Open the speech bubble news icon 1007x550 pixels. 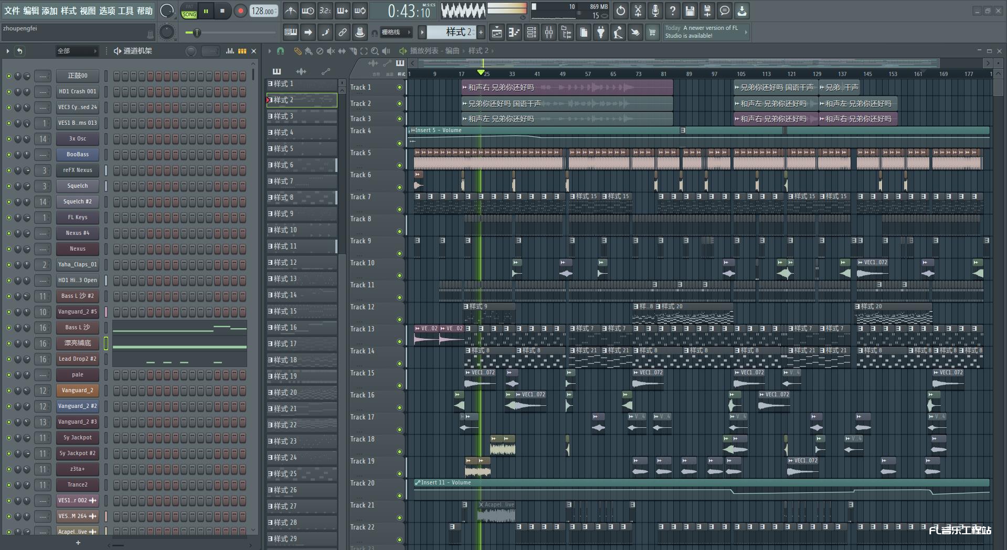[725, 10]
